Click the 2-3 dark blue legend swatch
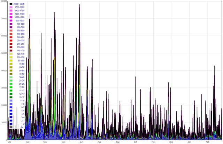Screen dimensions: 223x144 pyautogui.click(x=11, y=121)
